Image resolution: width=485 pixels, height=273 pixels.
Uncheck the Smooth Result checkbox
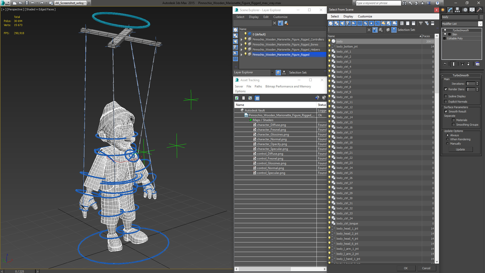tap(446, 111)
